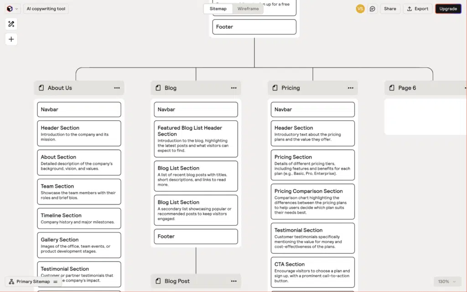This screenshot has width=467, height=292.
Task: Click the Blog page icon
Action: pyautogui.click(x=158, y=88)
